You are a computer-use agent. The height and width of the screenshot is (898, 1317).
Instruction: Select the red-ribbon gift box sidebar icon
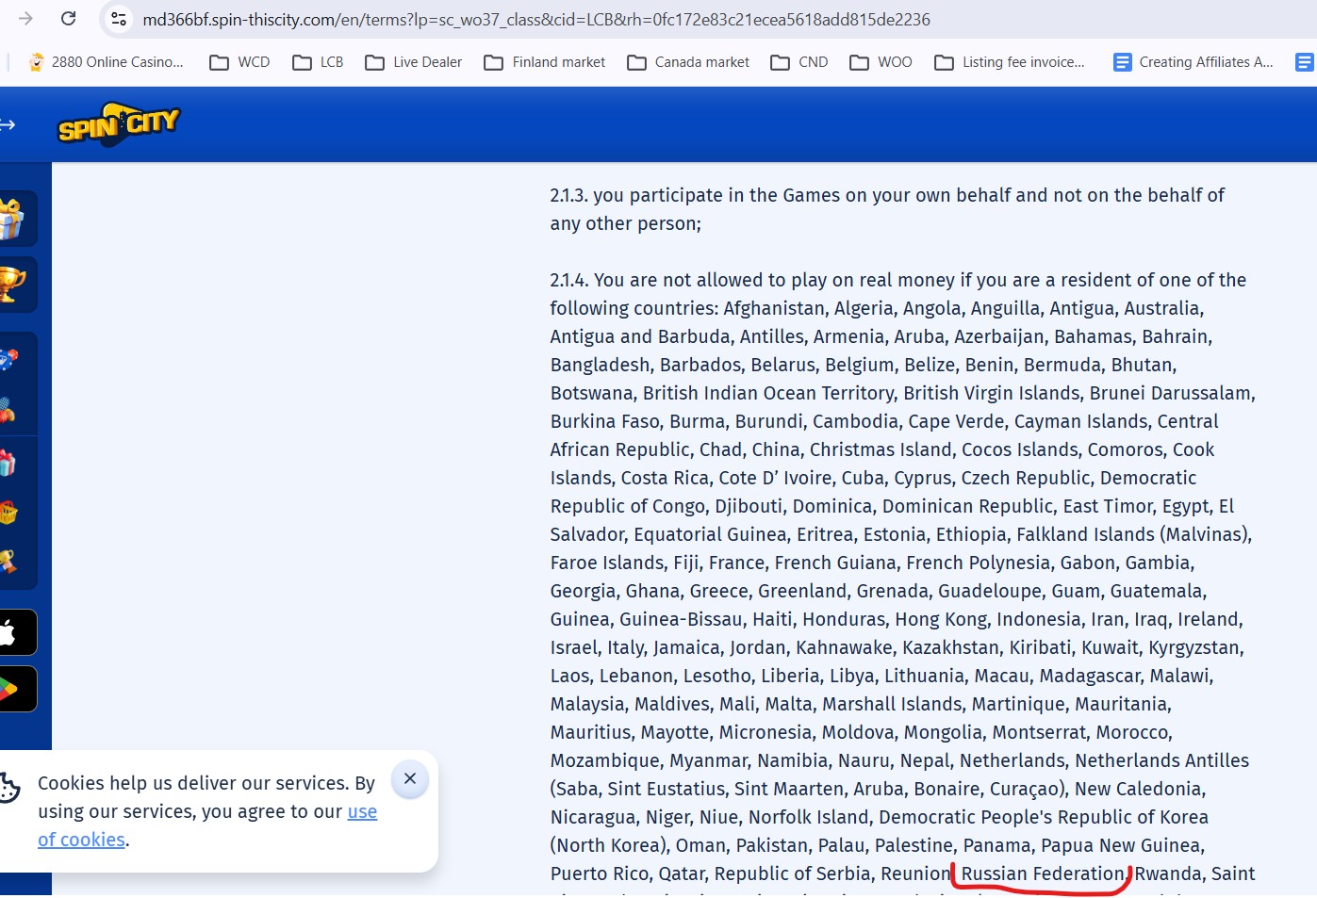click(x=8, y=463)
